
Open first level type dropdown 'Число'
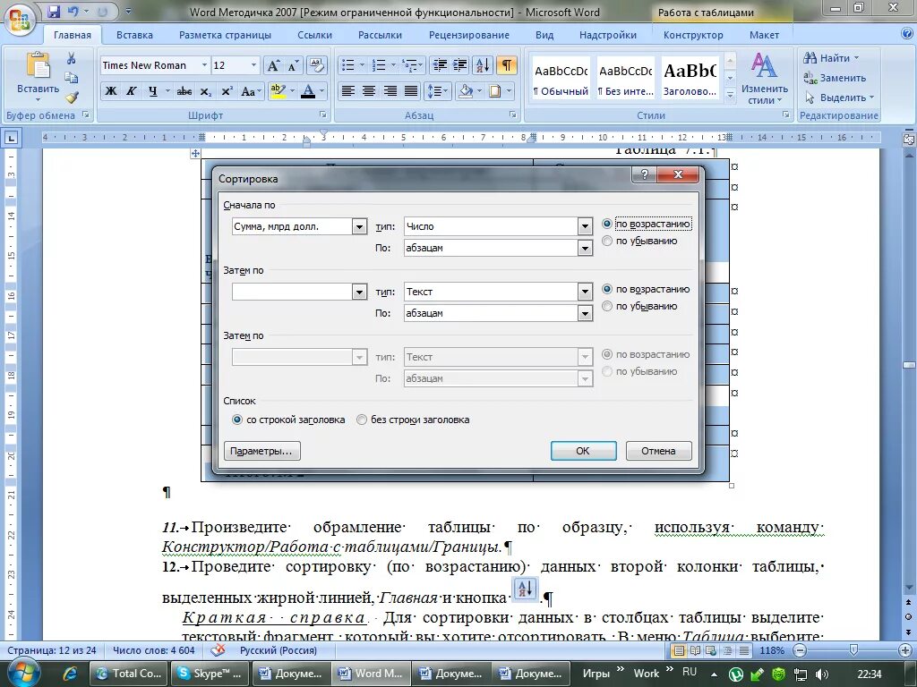tap(585, 226)
